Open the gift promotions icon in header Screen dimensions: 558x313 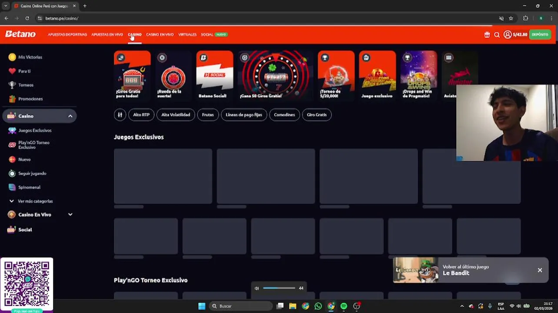click(x=487, y=35)
